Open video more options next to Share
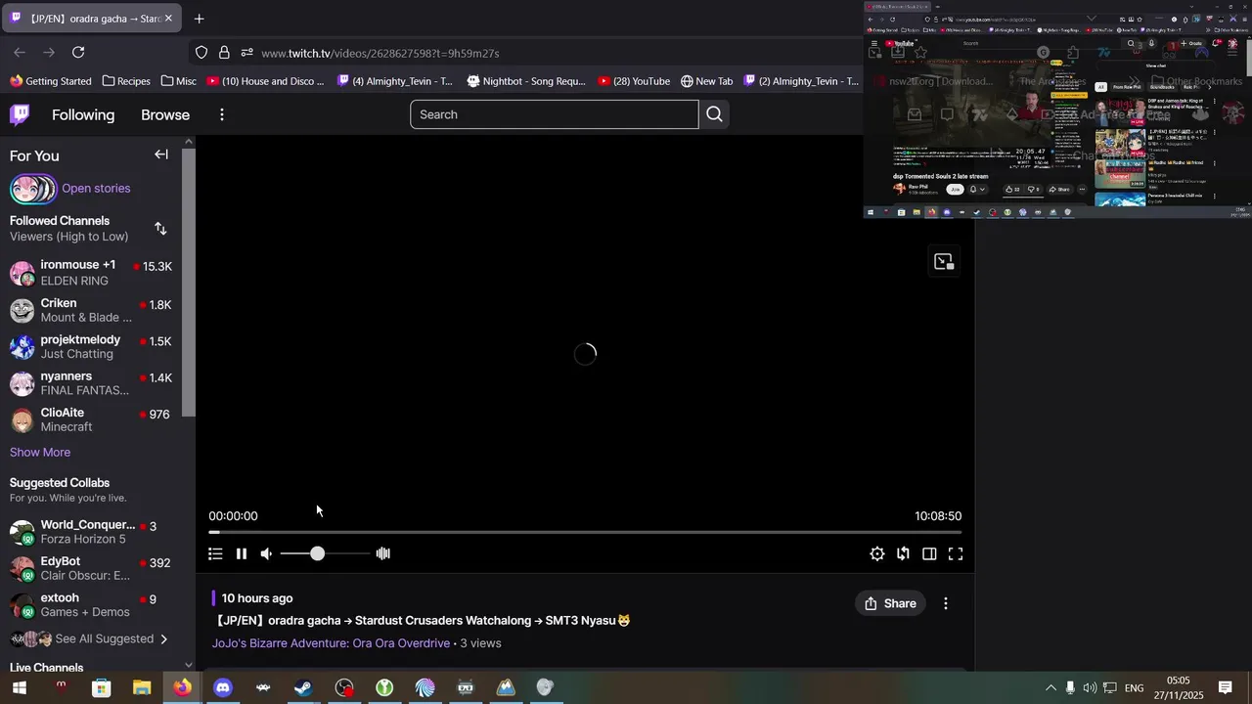Screen dimensions: 1252x704 pos(946,603)
